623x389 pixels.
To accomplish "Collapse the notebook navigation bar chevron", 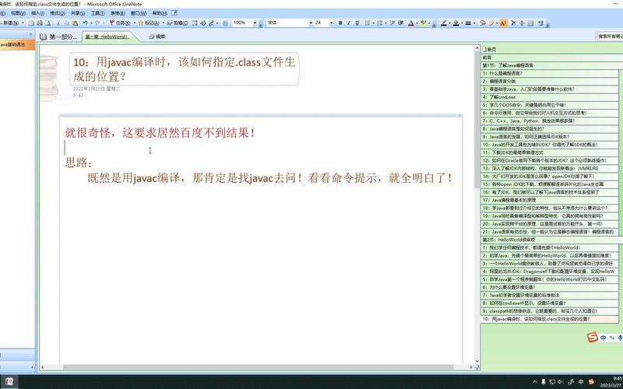I will point(30,35).
